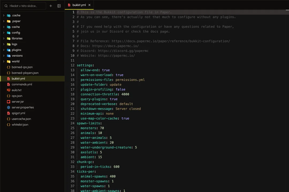Image resolution: width=289 pixels, height=192 pixels.
Task: Open the docs.papermc.io Docs URL on line 8
Action: click(115, 46)
